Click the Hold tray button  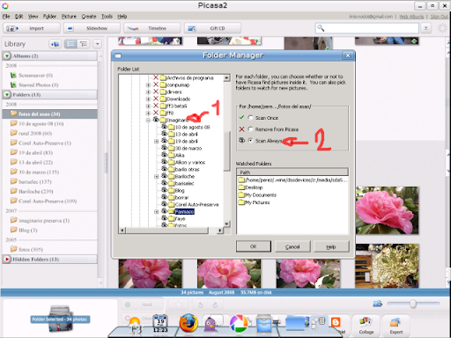coord(142,305)
